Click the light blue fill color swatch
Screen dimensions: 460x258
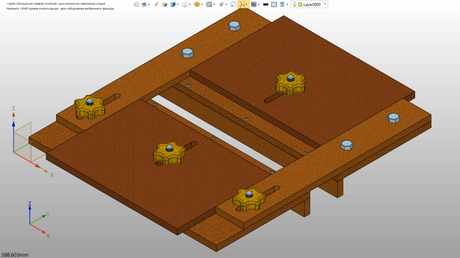click(274, 4)
